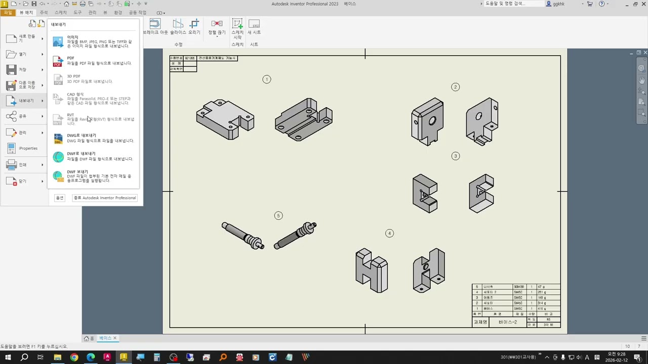This screenshot has width=648, height=364.
Task: Click the Open folder icon in quick access toolbar
Action: 27,4
